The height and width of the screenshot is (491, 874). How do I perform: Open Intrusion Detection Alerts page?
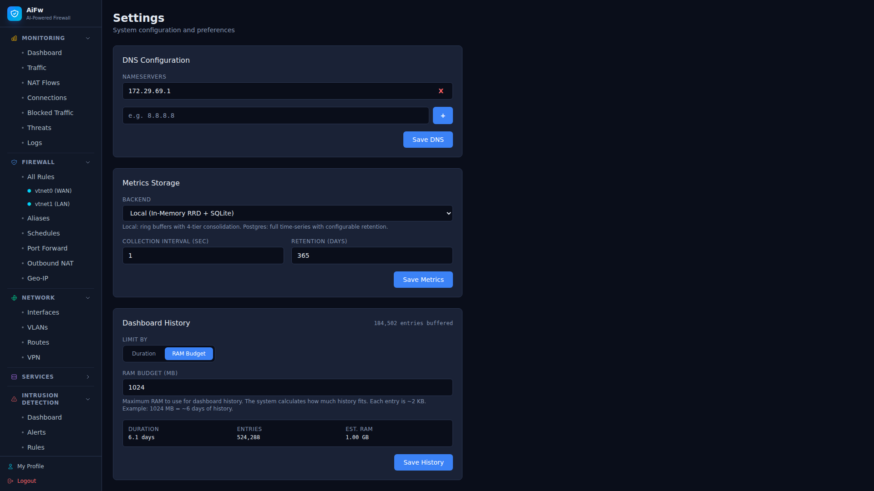(36, 432)
